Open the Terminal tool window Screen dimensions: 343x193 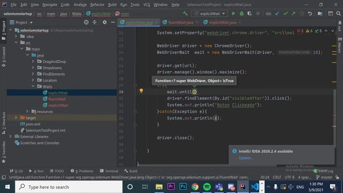point(109,171)
